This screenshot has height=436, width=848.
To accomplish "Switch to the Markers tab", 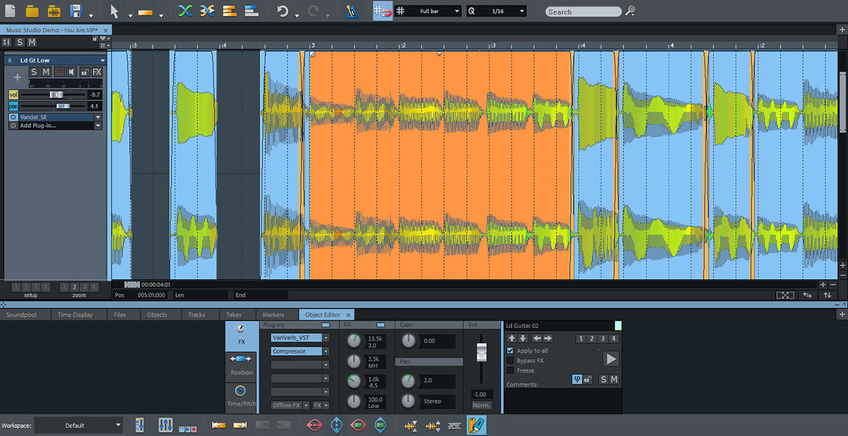I will [x=273, y=315].
